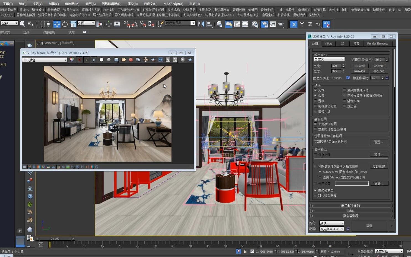Check 强制双面 option
This screenshot has height=257, width=411.
(x=344, y=101)
